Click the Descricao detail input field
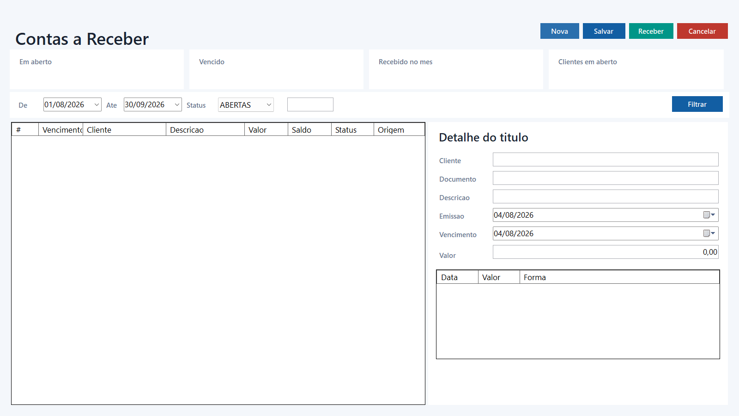The image size is (739, 416). point(606,196)
